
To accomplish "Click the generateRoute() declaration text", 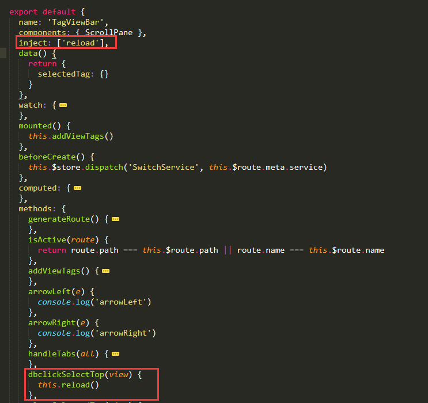I will [68, 219].
